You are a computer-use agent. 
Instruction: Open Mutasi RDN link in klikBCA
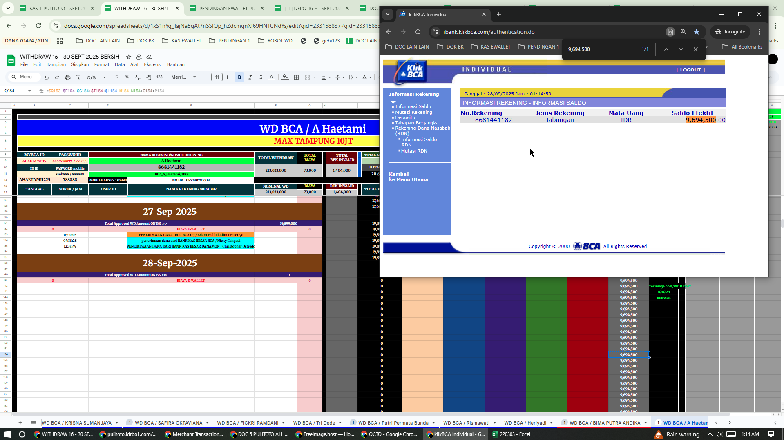[x=414, y=151]
